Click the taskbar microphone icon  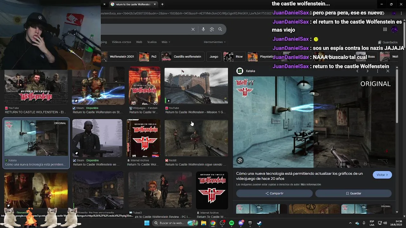[364, 223]
